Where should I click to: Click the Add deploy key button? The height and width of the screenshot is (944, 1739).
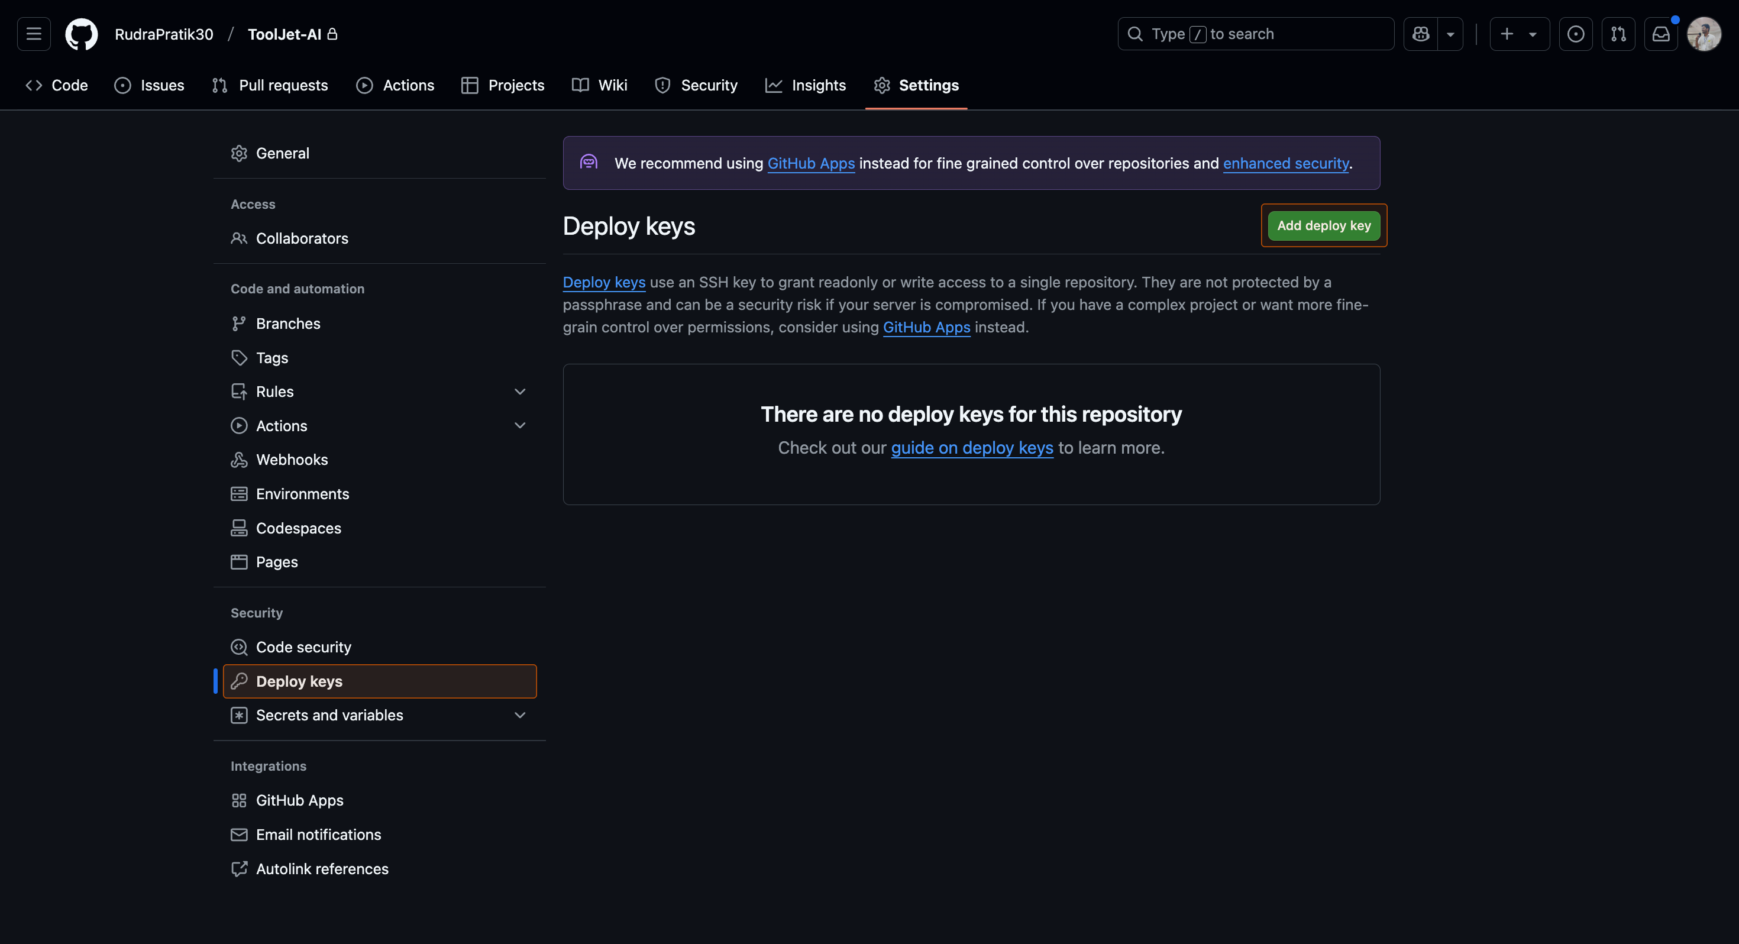coord(1323,225)
